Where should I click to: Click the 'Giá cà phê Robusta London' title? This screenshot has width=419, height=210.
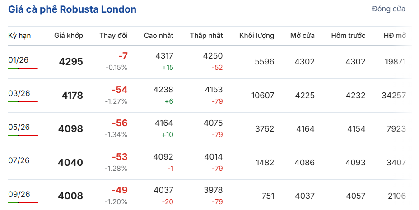[x=72, y=9]
